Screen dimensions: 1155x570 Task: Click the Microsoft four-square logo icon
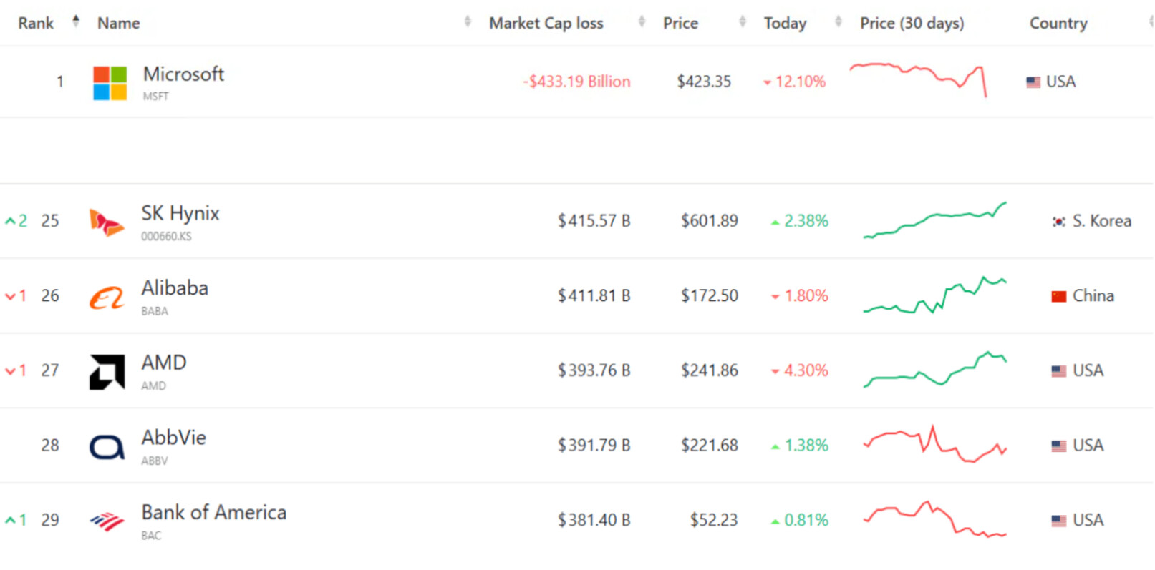click(110, 83)
